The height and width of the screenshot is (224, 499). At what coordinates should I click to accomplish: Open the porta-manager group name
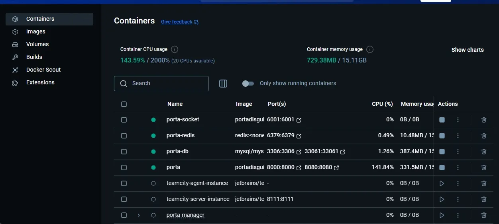pyautogui.click(x=185, y=215)
